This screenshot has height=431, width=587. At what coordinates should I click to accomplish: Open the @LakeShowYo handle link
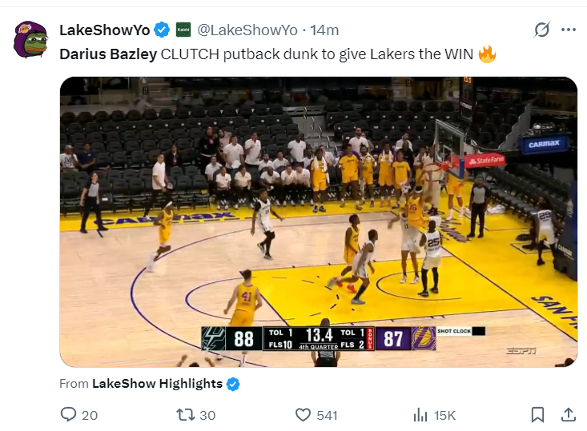pos(247,30)
